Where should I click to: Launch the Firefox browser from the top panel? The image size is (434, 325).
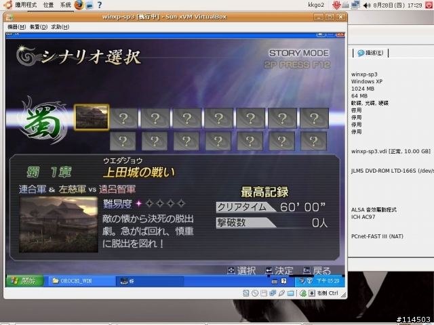79,5
